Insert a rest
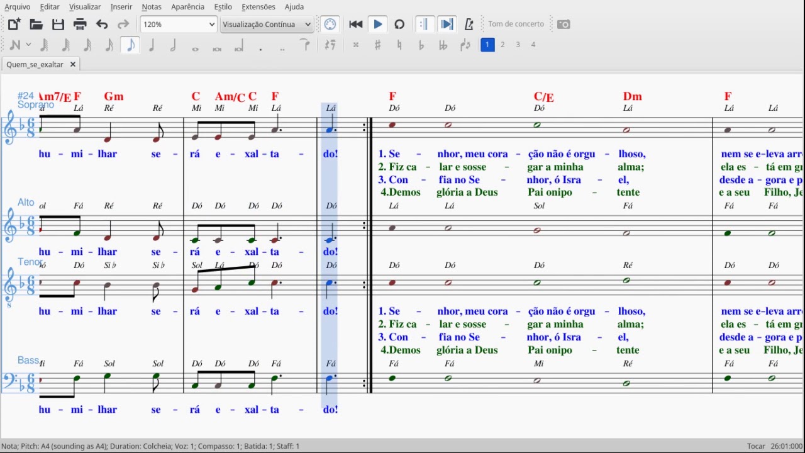 [x=330, y=45]
